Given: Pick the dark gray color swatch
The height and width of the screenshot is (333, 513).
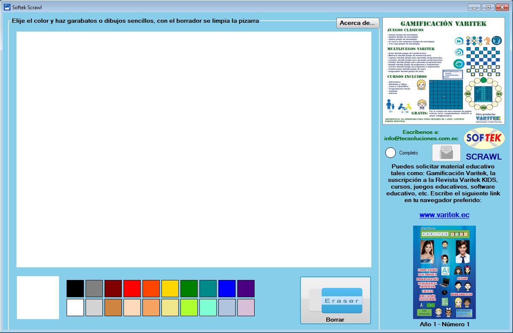Looking at the screenshot, I should point(94,288).
